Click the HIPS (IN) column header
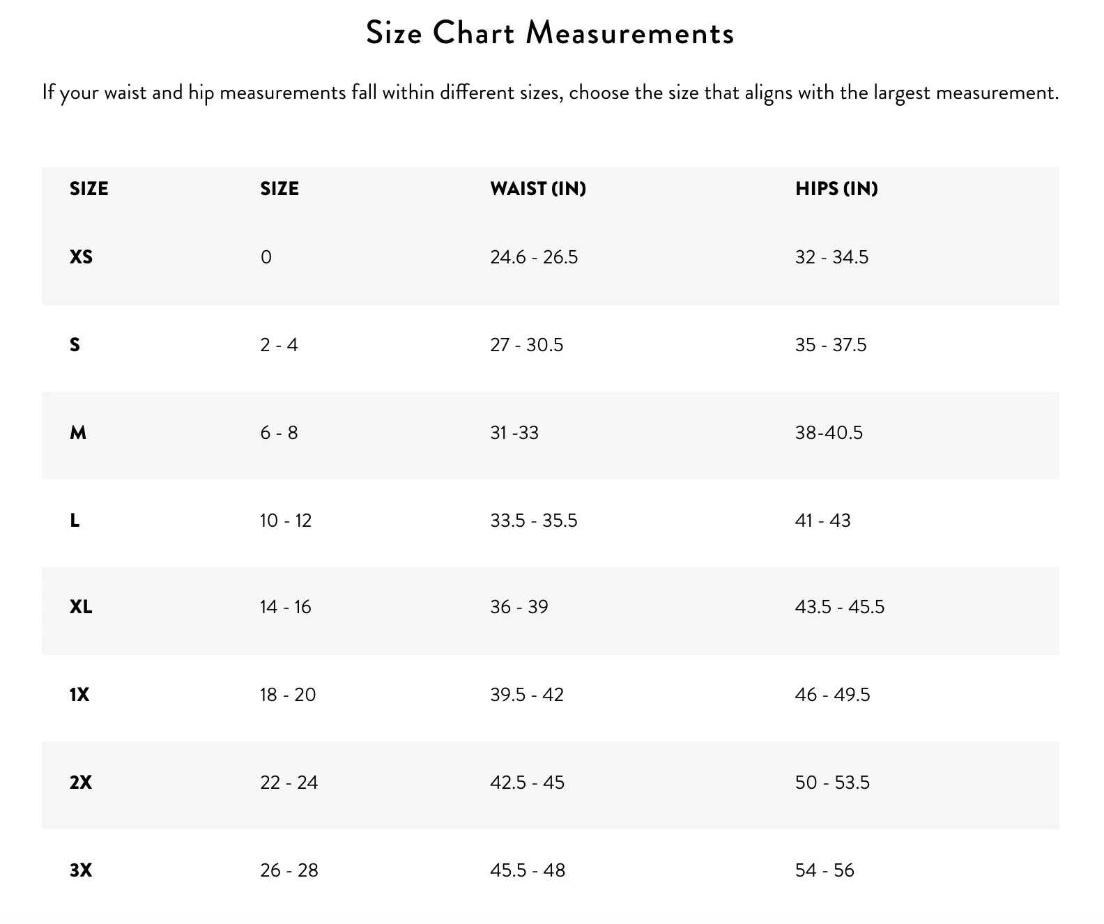 [x=836, y=189]
